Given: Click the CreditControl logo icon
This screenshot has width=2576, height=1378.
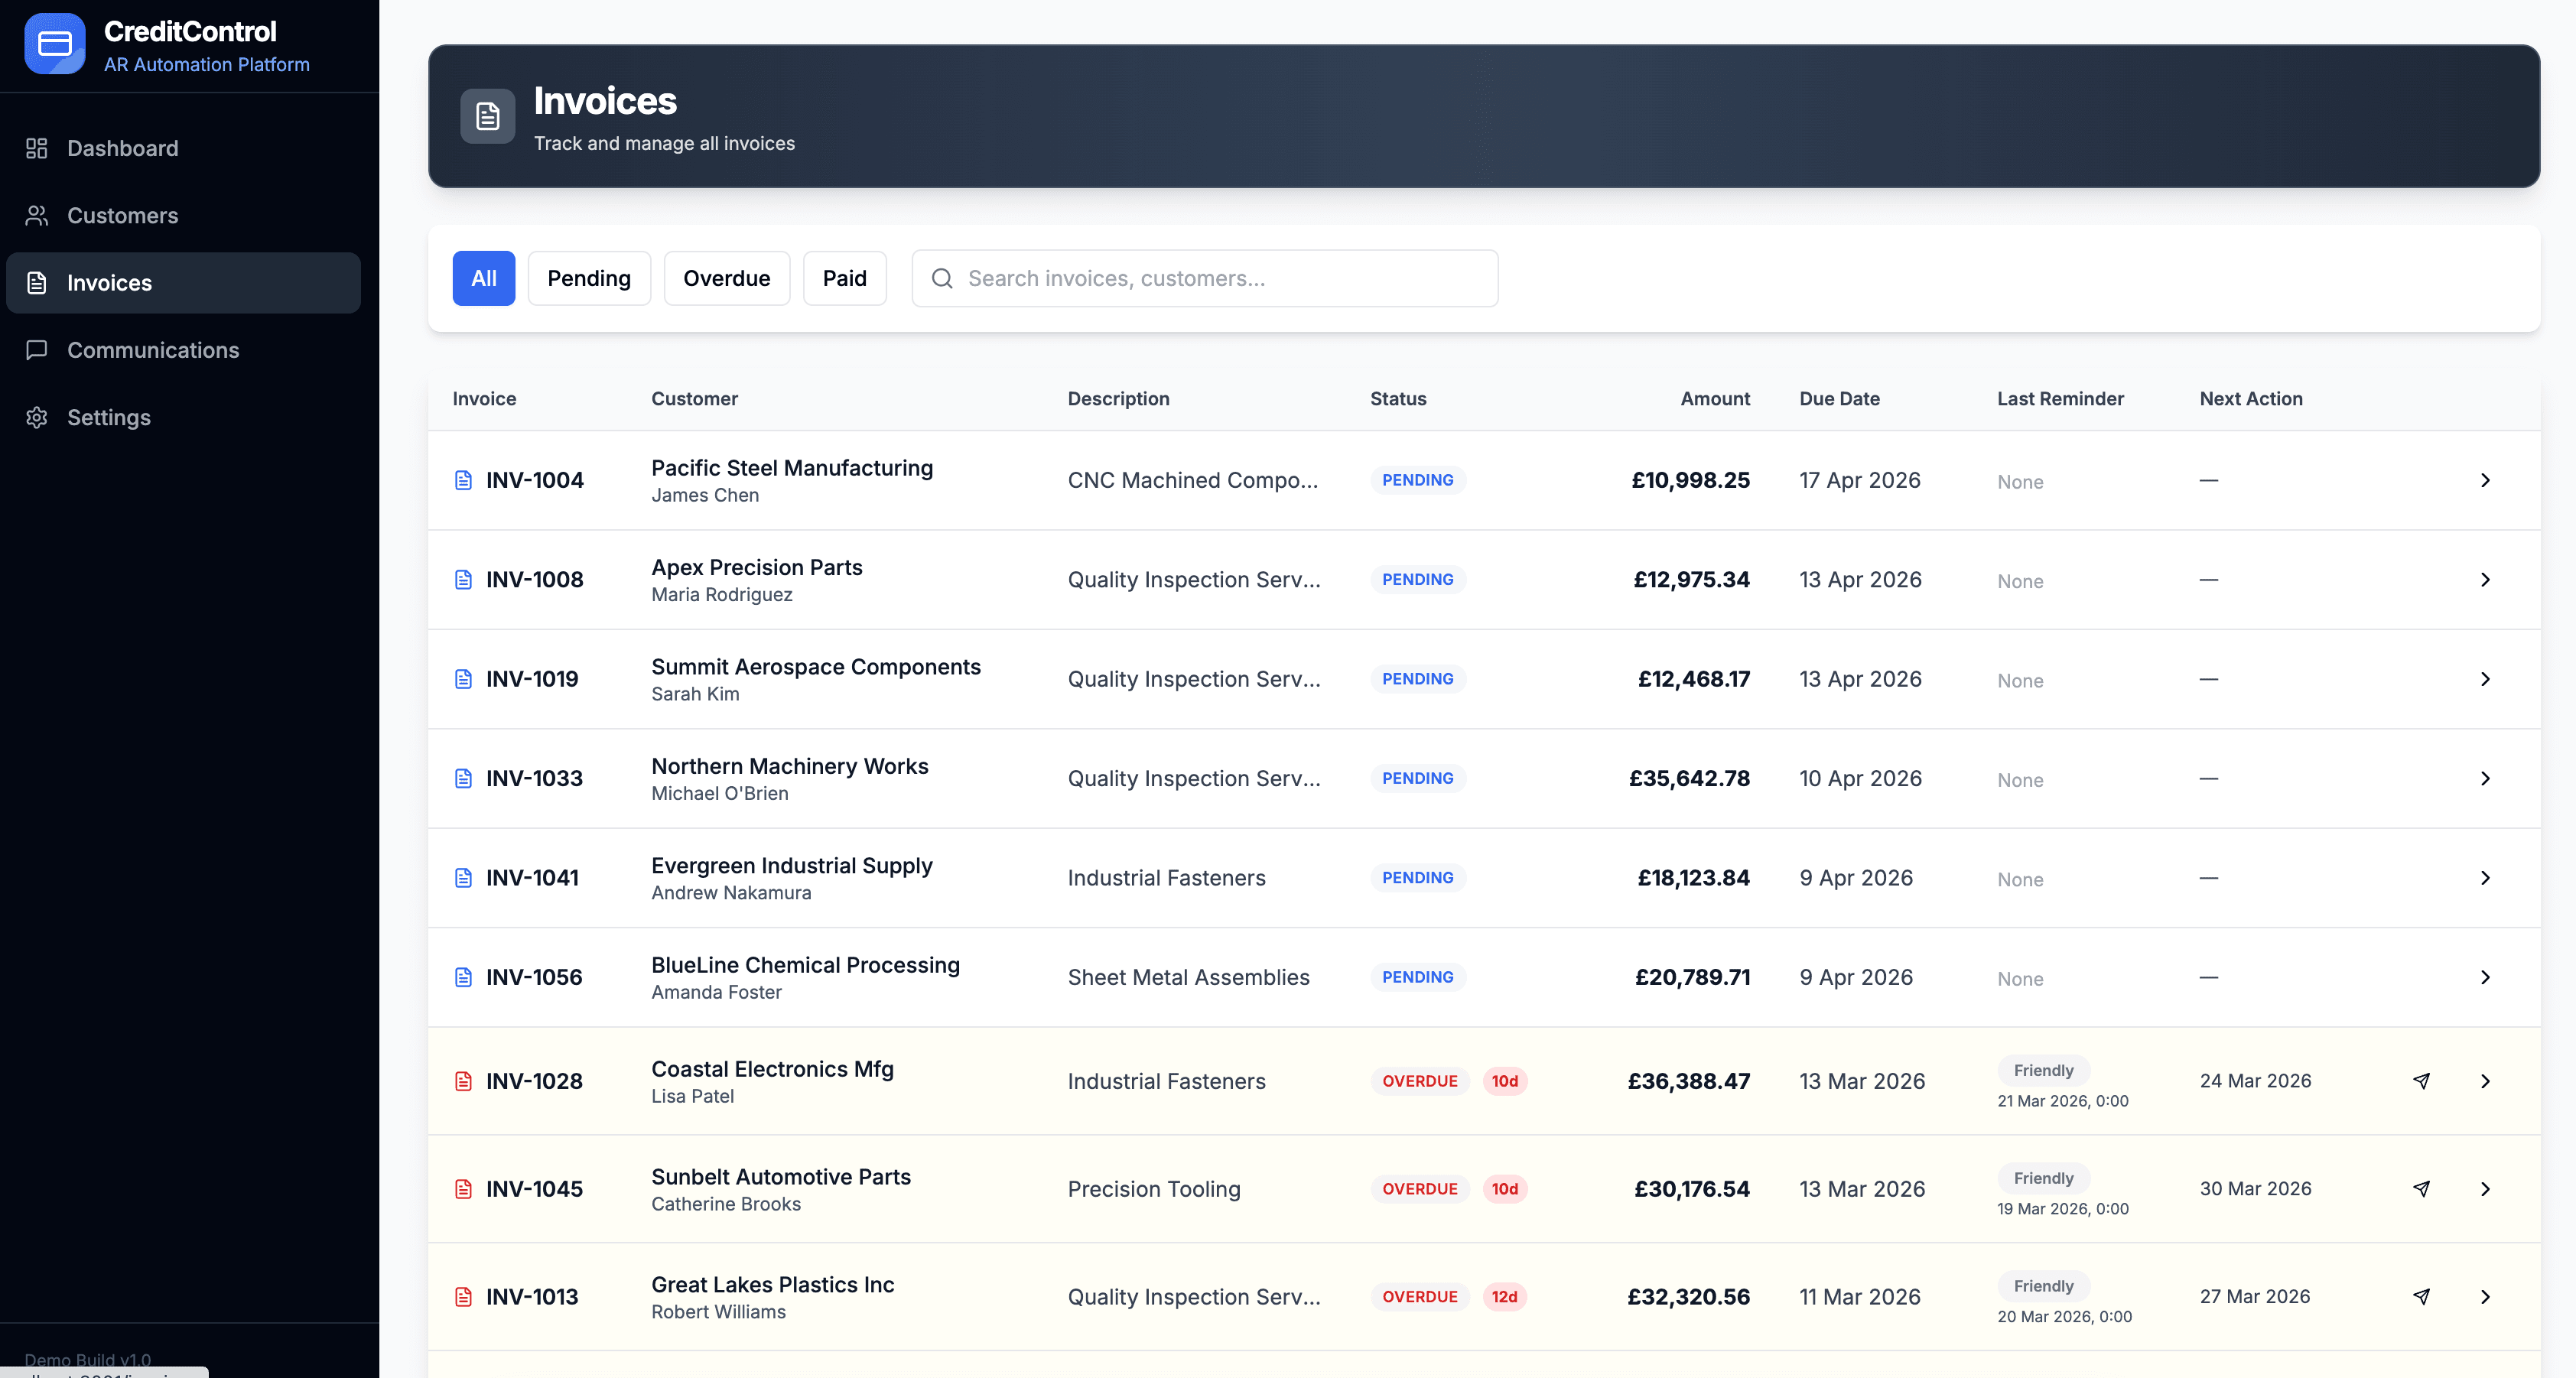Looking at the screenshot, I should tap(55, 43).
